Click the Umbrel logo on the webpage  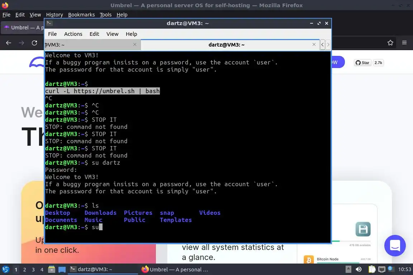(x=37, y=63)
